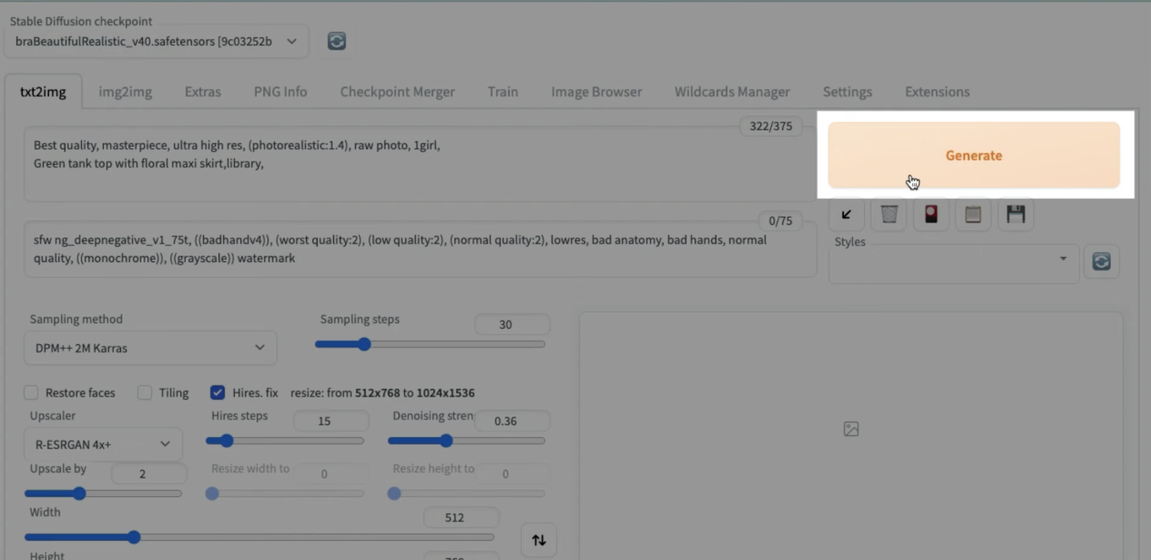1151x560 pixels.
Task: Swap width and height with the arrows button
Action: tap(539, 540)
